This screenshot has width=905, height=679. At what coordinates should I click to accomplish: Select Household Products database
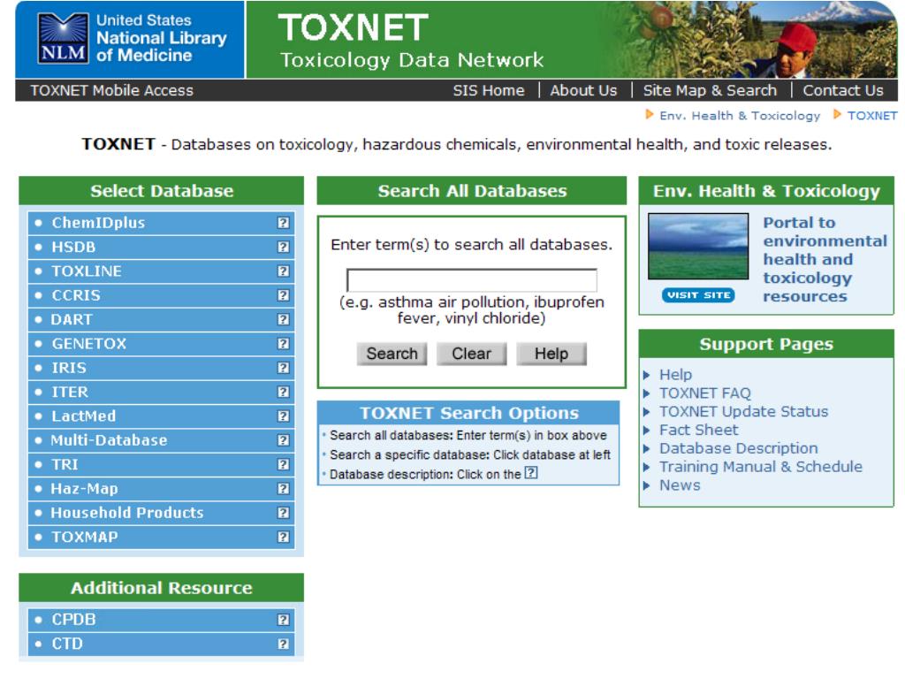pyautogui.click(x=127, y=513)
